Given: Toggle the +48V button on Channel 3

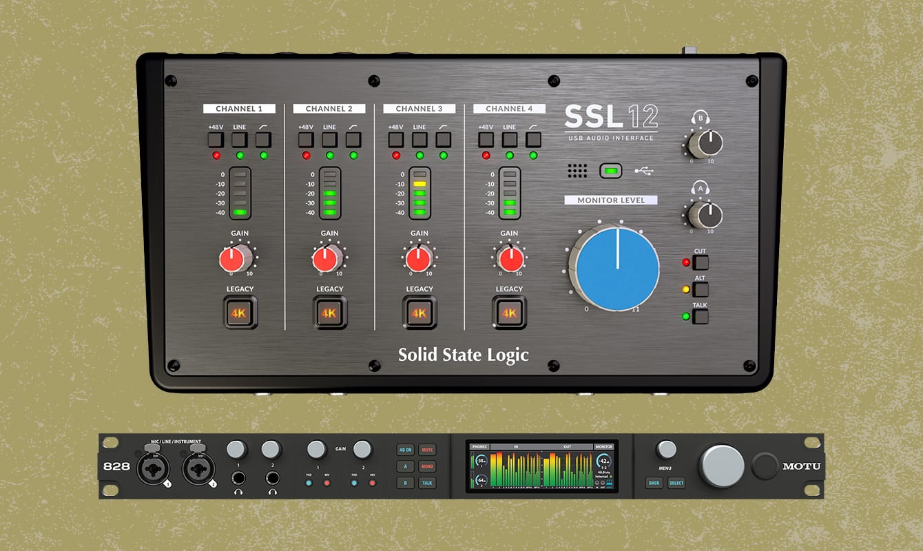Looking at the screenshot, I should point(395,140).
